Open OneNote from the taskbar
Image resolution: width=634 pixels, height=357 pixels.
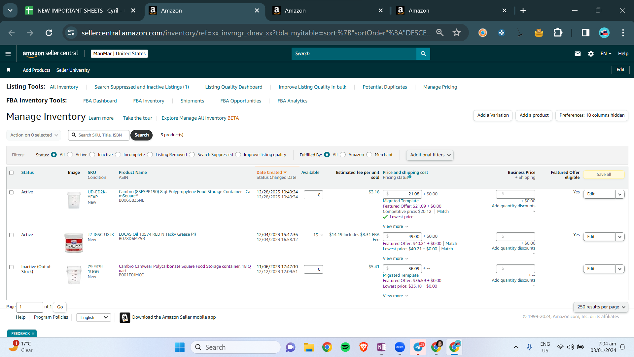382,347
